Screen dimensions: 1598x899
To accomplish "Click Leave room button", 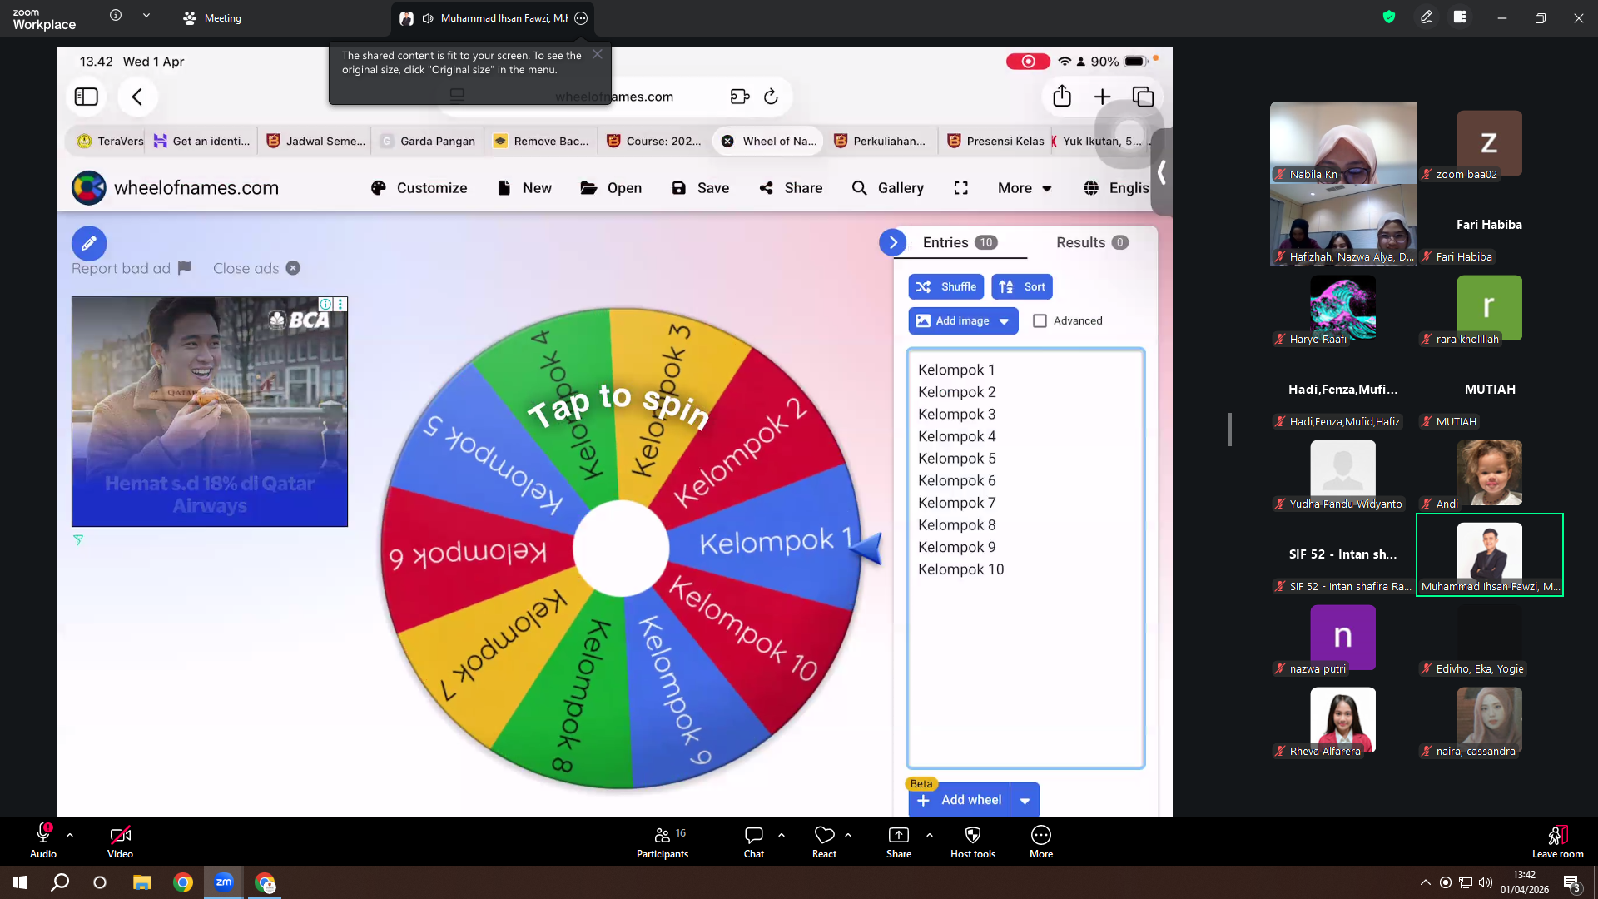I will coord(1558,841).
